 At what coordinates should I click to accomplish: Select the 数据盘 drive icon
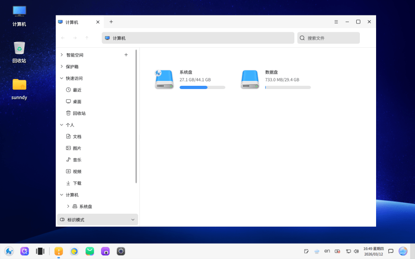(250, 80)
